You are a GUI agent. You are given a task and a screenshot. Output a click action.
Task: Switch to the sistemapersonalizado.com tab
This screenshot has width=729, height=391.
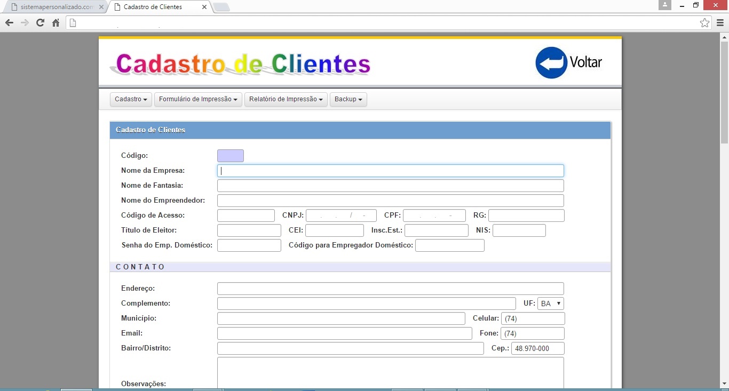click(x=53, y=7)
